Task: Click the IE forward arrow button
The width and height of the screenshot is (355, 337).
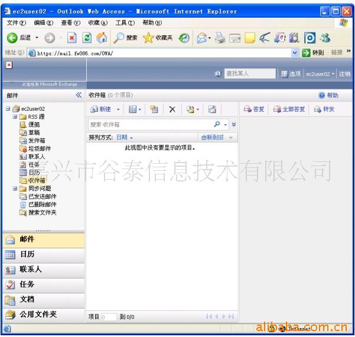Action: (50, 38)
